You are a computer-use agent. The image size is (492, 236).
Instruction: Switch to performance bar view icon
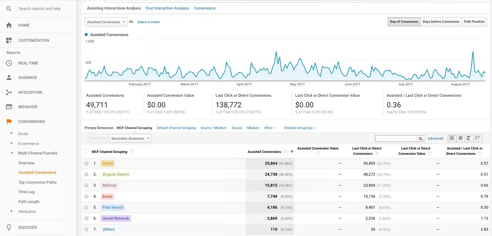469,138
